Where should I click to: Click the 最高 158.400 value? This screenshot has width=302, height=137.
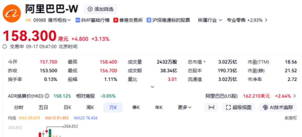[108, 62]
